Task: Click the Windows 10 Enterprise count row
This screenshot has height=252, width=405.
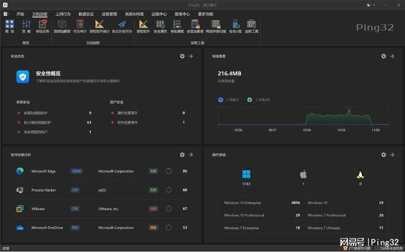Action: point(262,202)
